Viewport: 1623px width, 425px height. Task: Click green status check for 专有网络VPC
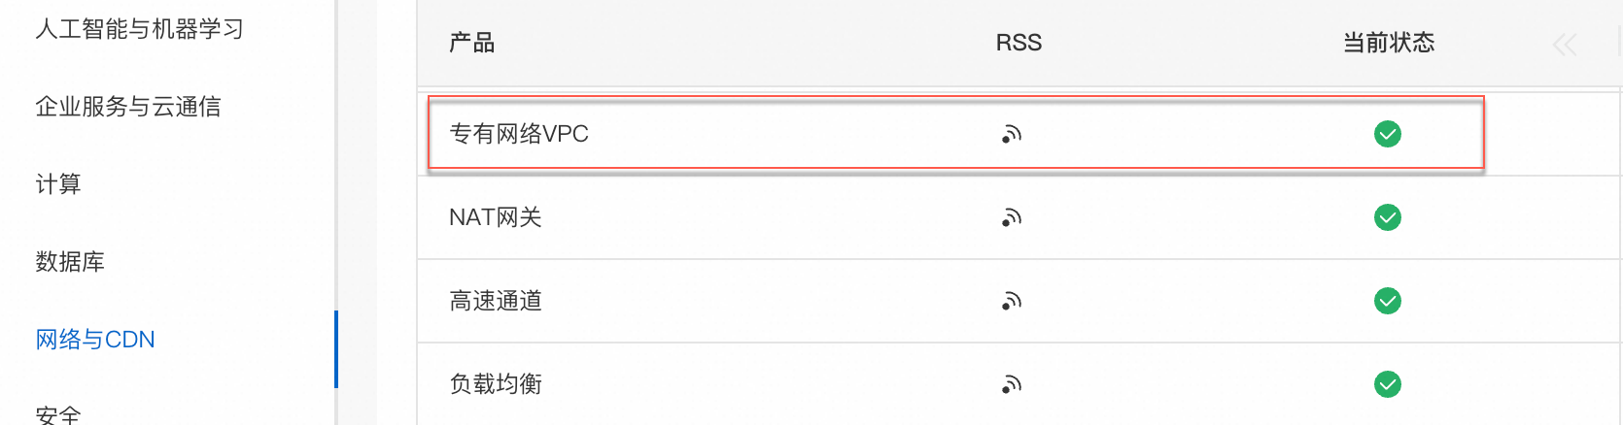click(1388, 134)
